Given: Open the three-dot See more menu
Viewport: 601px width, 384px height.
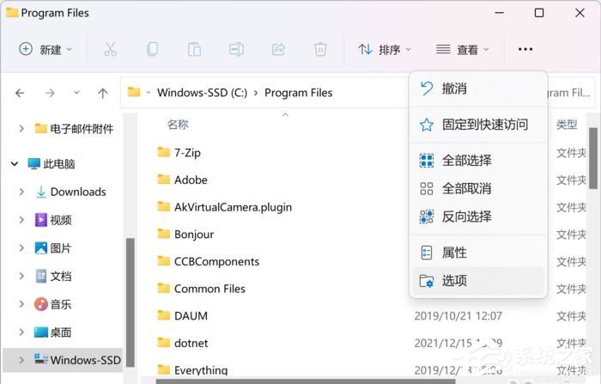Looking at the screenshot, I should click(525, 50).
